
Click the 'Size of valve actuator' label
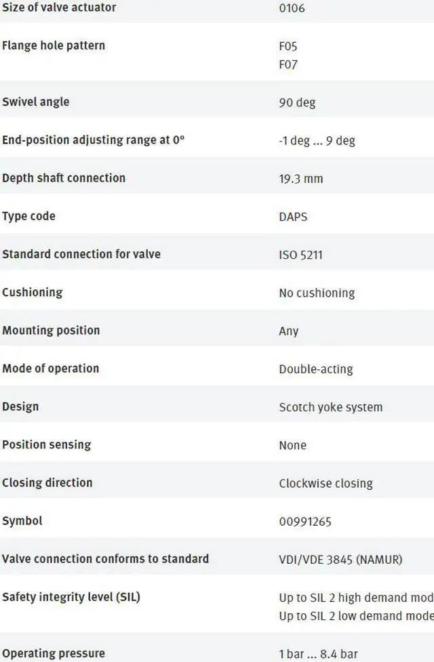click(x=59, y=7)
